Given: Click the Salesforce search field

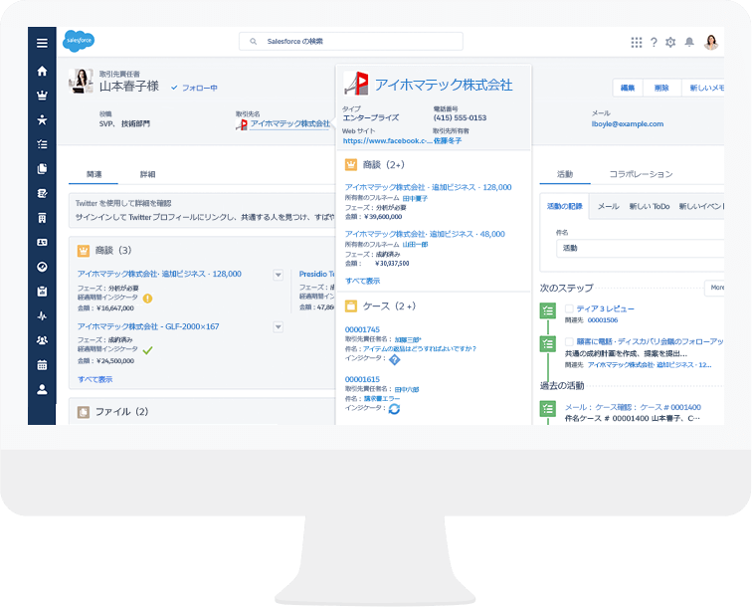Looking at the screenshot, I should click(350, 42).
